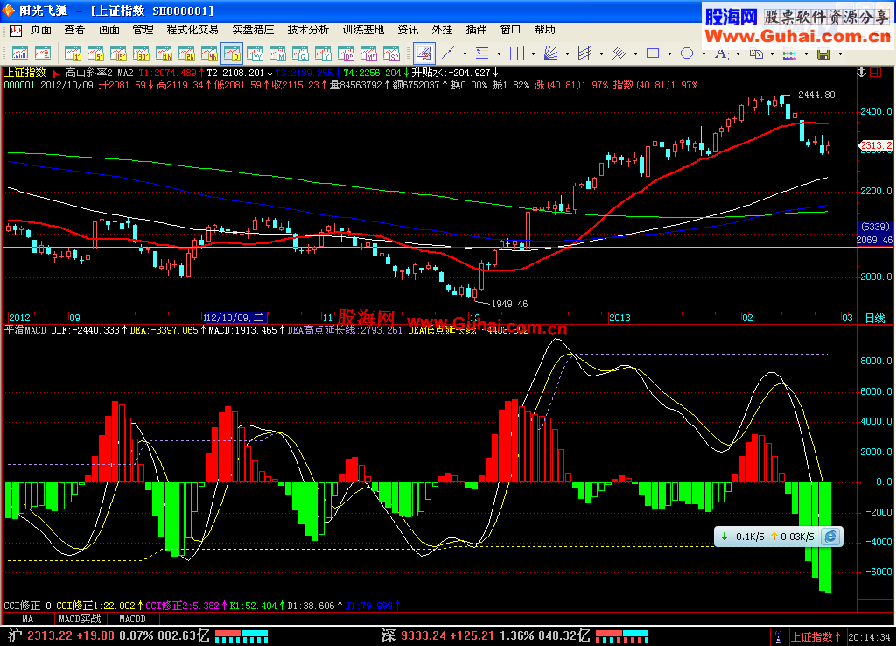Open the color palette swatch tool

(790, 54)
